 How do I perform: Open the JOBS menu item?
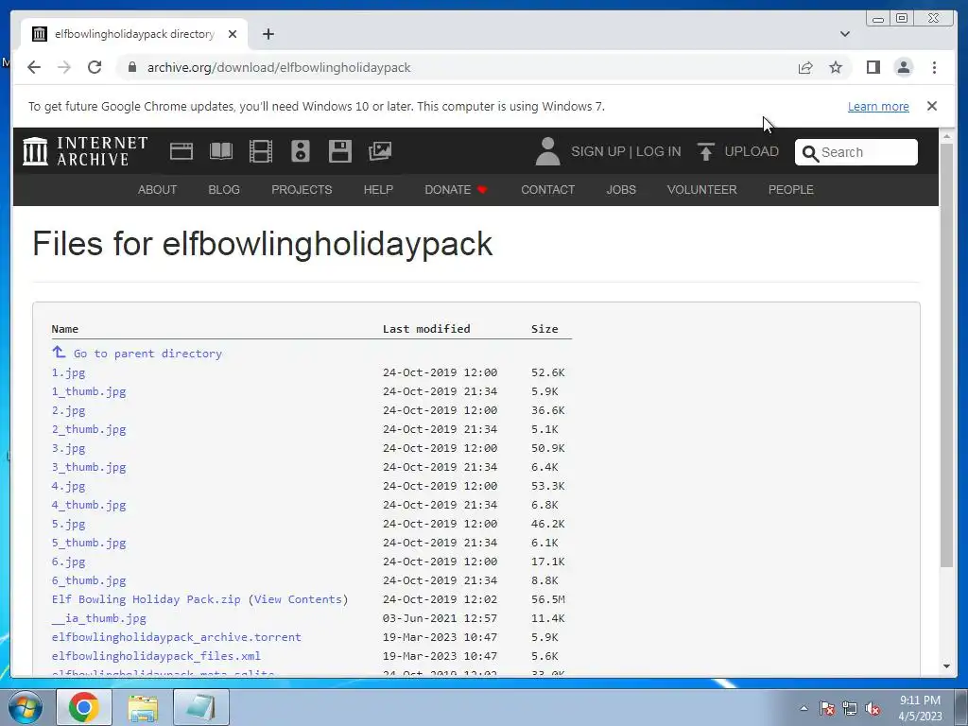point(621,189)
